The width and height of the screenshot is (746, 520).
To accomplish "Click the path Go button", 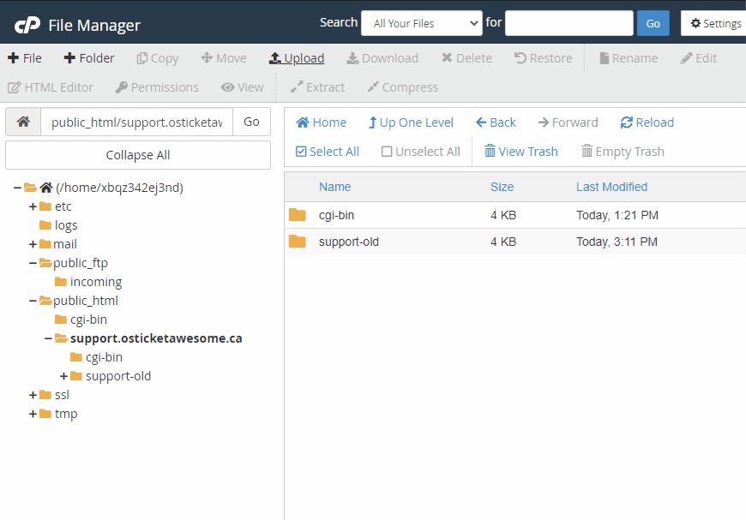I will (x=251, y=122).
